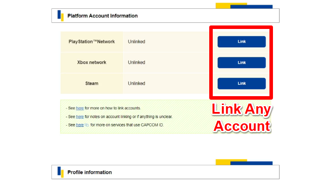This screenshot has width=320, height=180.
Task: Click the PlayStation Network row label
Action: pos(91,42)
